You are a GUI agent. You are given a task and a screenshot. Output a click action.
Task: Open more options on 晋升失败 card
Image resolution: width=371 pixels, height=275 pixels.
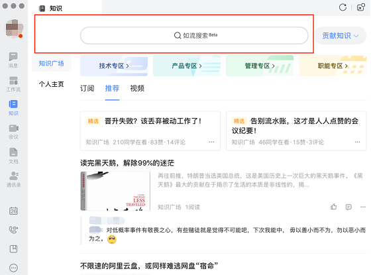coord(211,142)
